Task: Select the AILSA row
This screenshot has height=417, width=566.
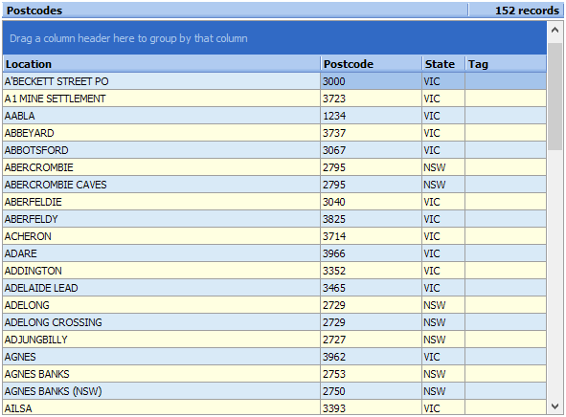Action: click(275, 407)
